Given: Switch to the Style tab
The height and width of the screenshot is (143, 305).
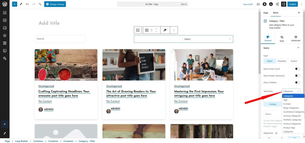Looking at the screenshot, I should [x=282, y=39].
